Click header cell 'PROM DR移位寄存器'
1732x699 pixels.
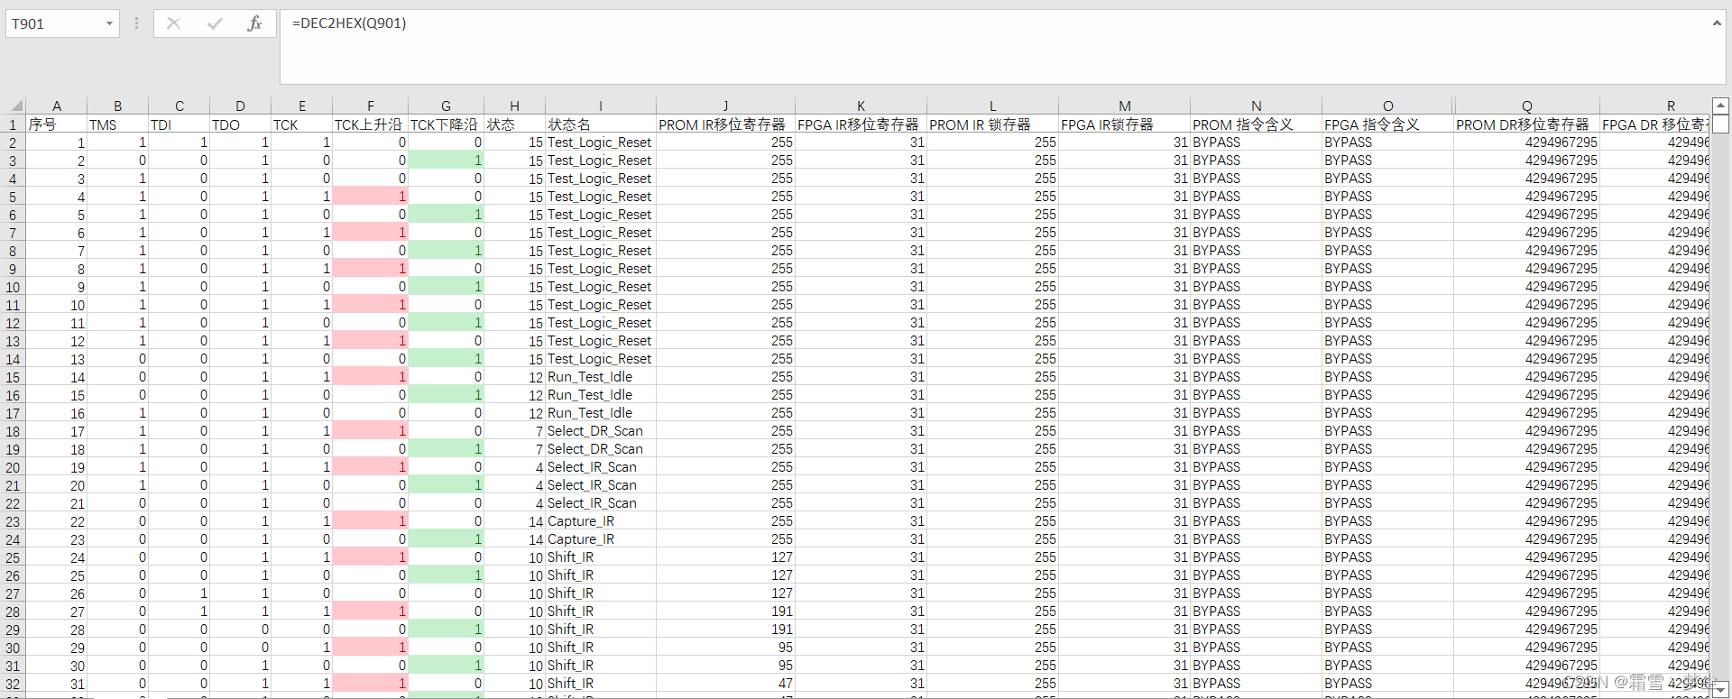pos(1526,124)
